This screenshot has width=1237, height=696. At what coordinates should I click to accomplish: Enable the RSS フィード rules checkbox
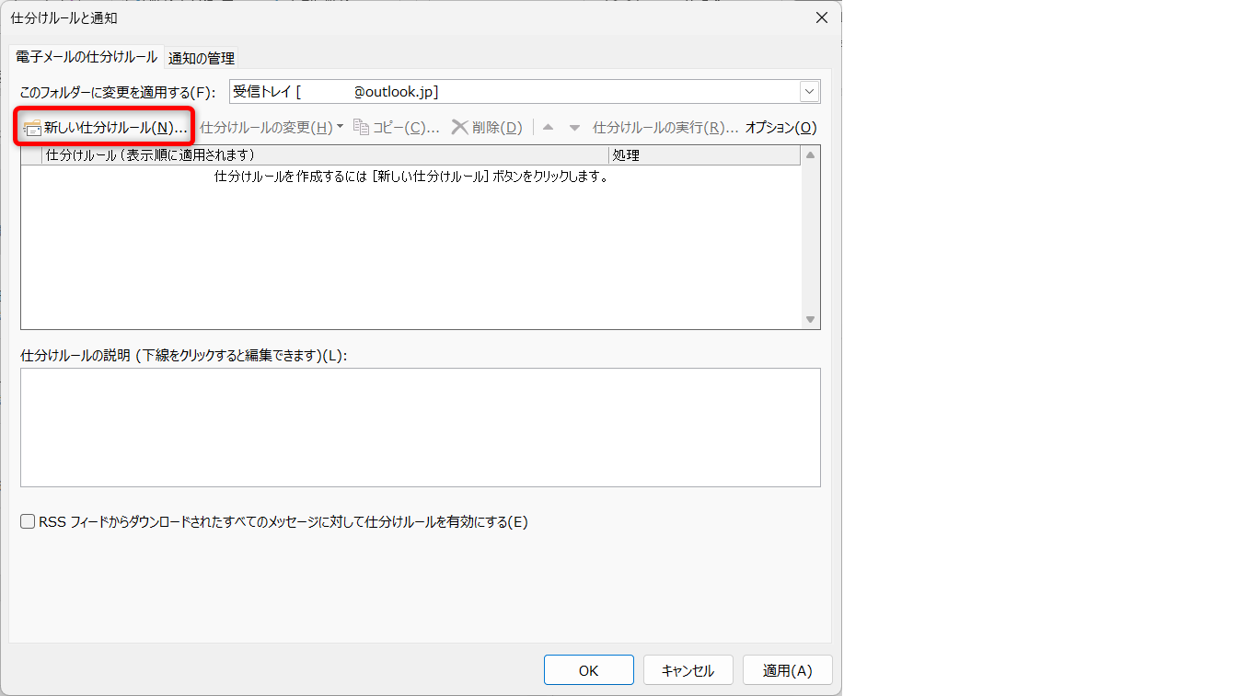(28, 522)
